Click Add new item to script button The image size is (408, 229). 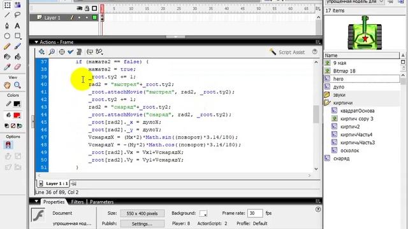coord(41,52)
